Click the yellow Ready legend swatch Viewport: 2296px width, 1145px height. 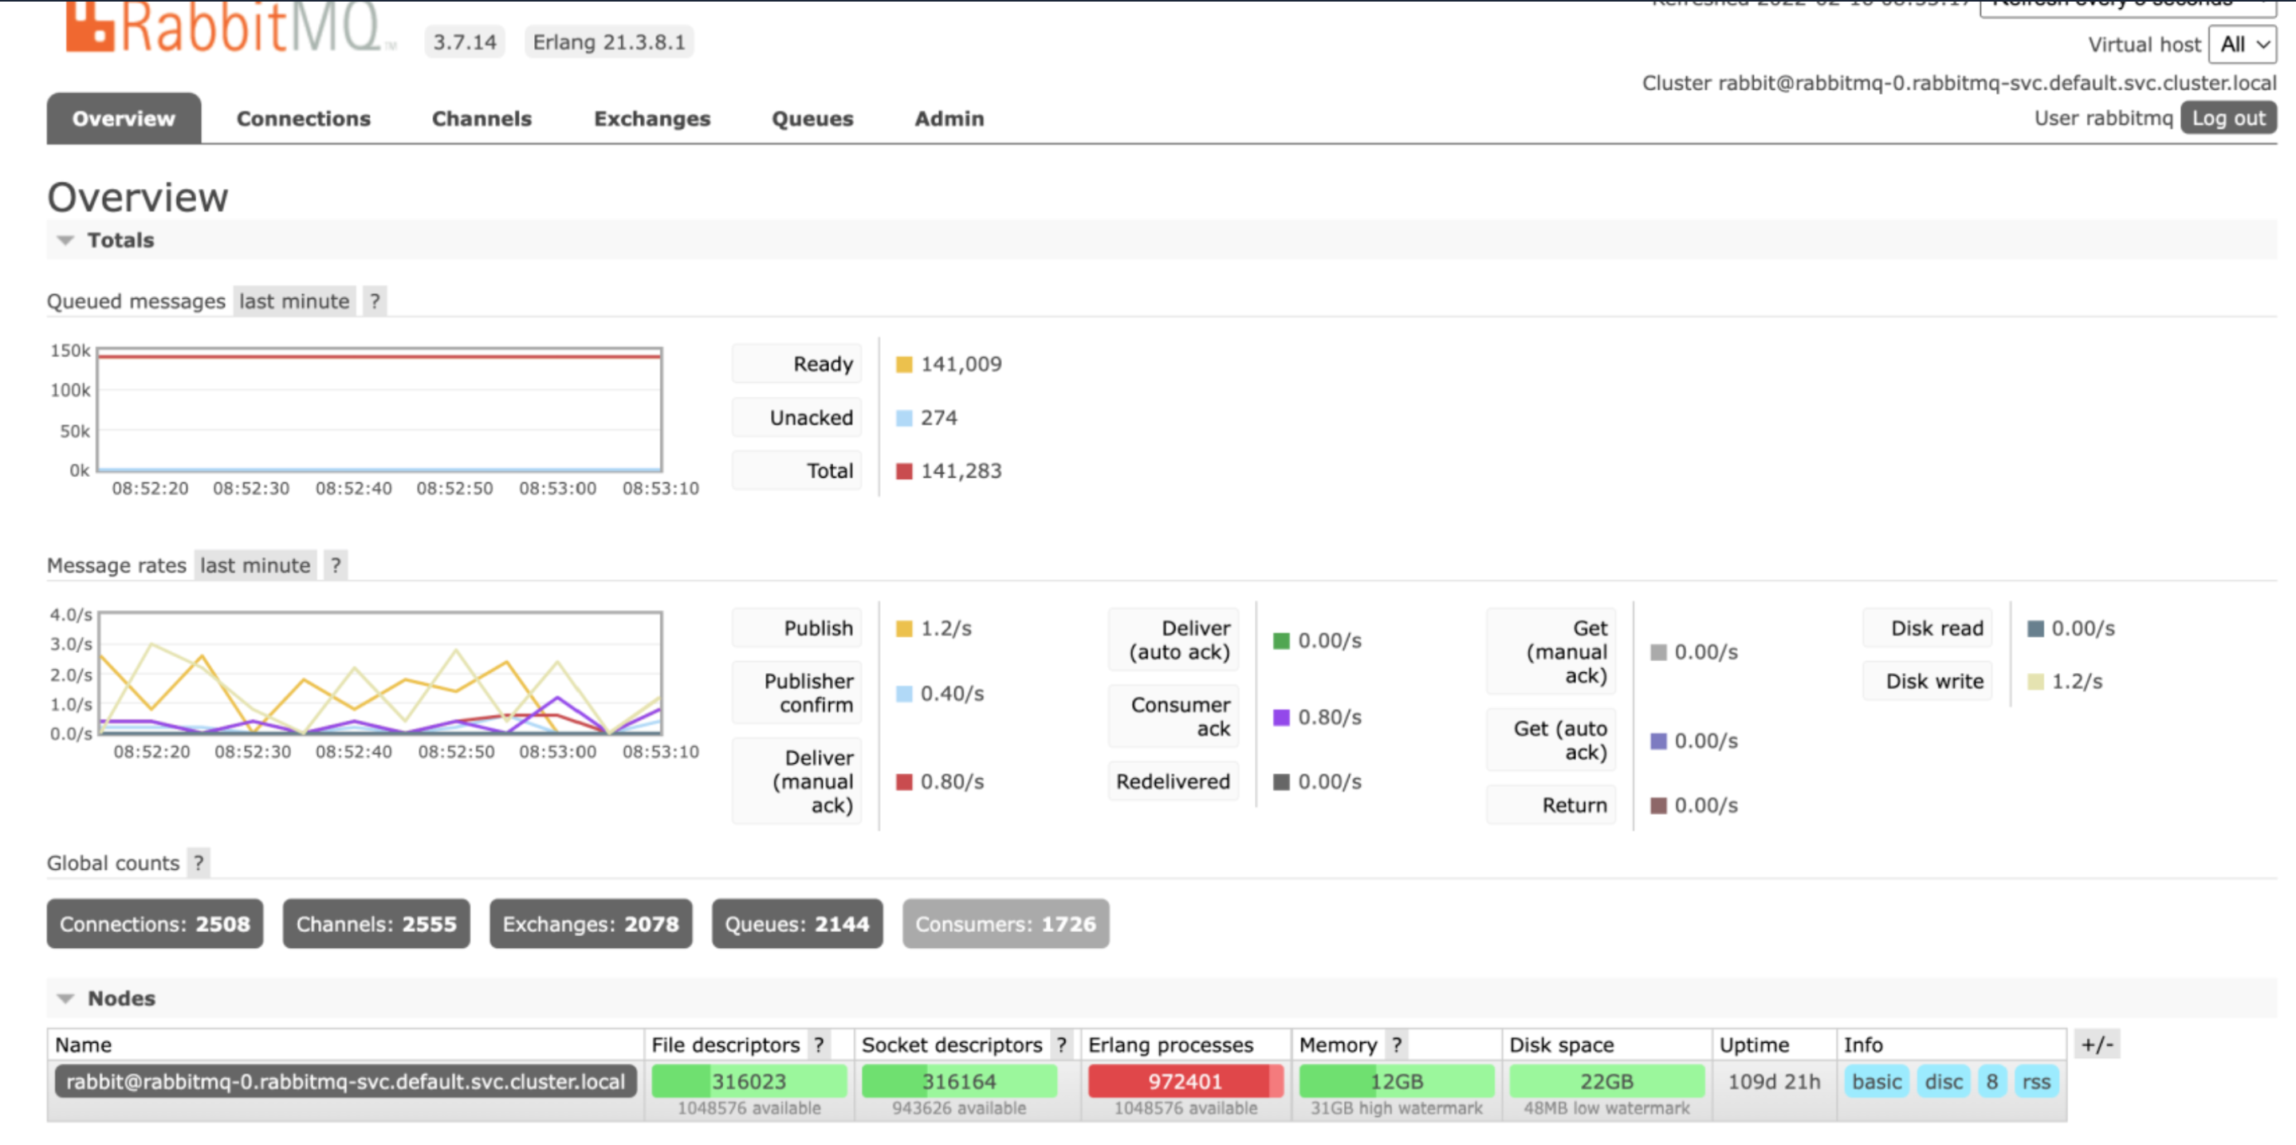point(904,364)
